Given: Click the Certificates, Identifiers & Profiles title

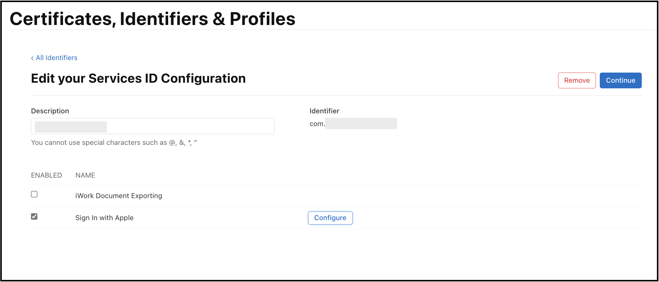Looking at the screenshot, I should tap(152, 19).
